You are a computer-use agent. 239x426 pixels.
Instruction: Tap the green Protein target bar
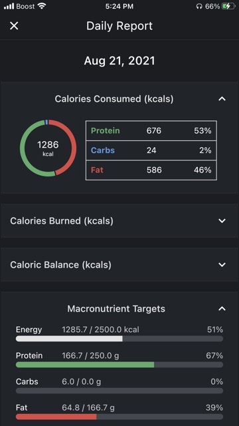pyautogui.click(x=119, y=365)
